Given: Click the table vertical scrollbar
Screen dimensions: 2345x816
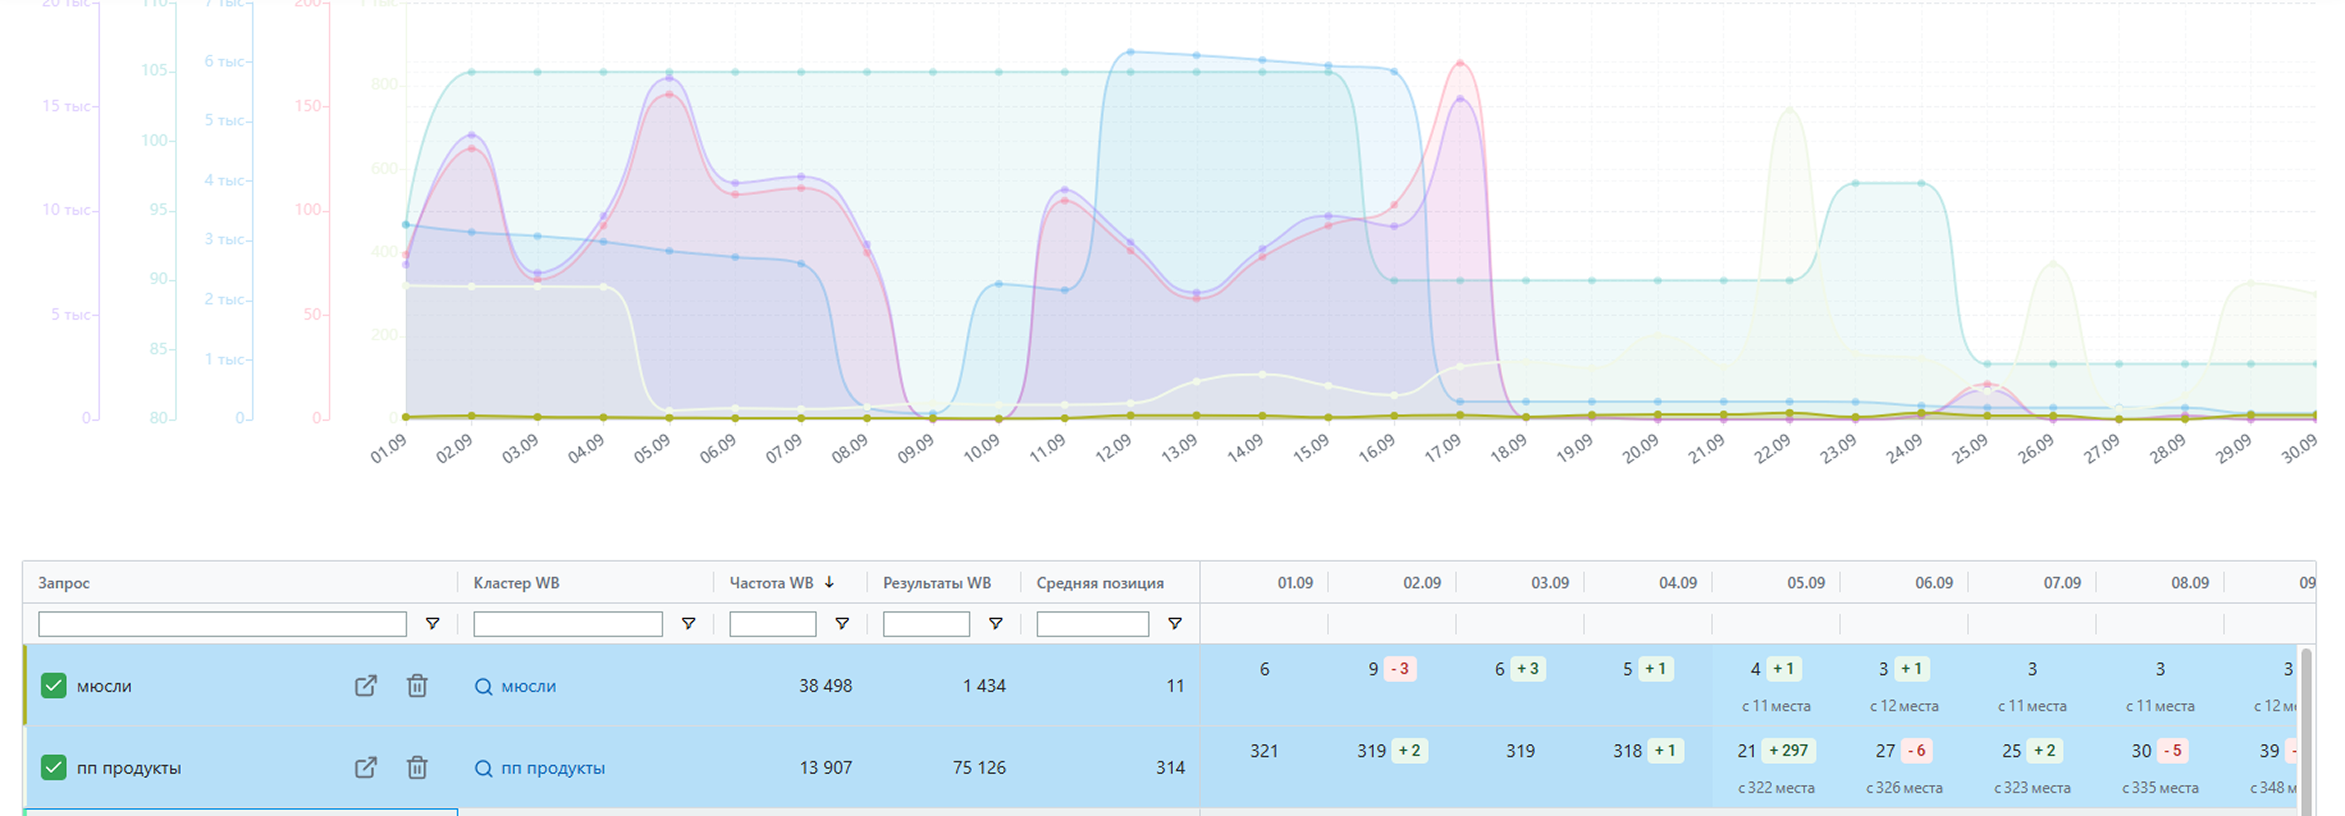Looking at the screenshot, I should tap(2306, 728).
